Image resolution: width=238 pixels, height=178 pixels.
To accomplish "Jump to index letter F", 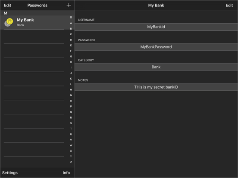I will 71,51.
